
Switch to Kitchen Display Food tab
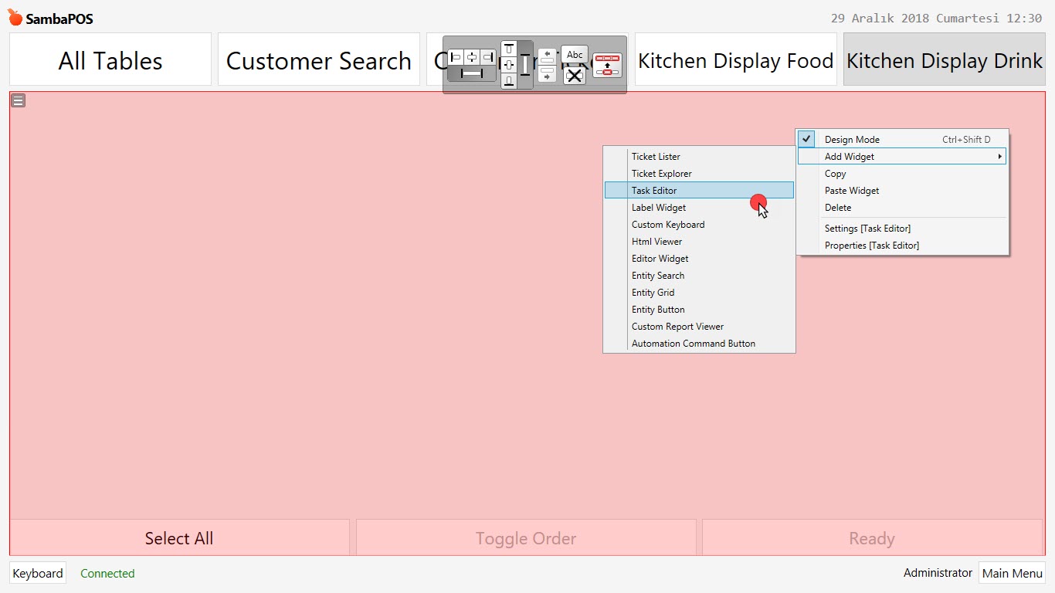(734, 59)
